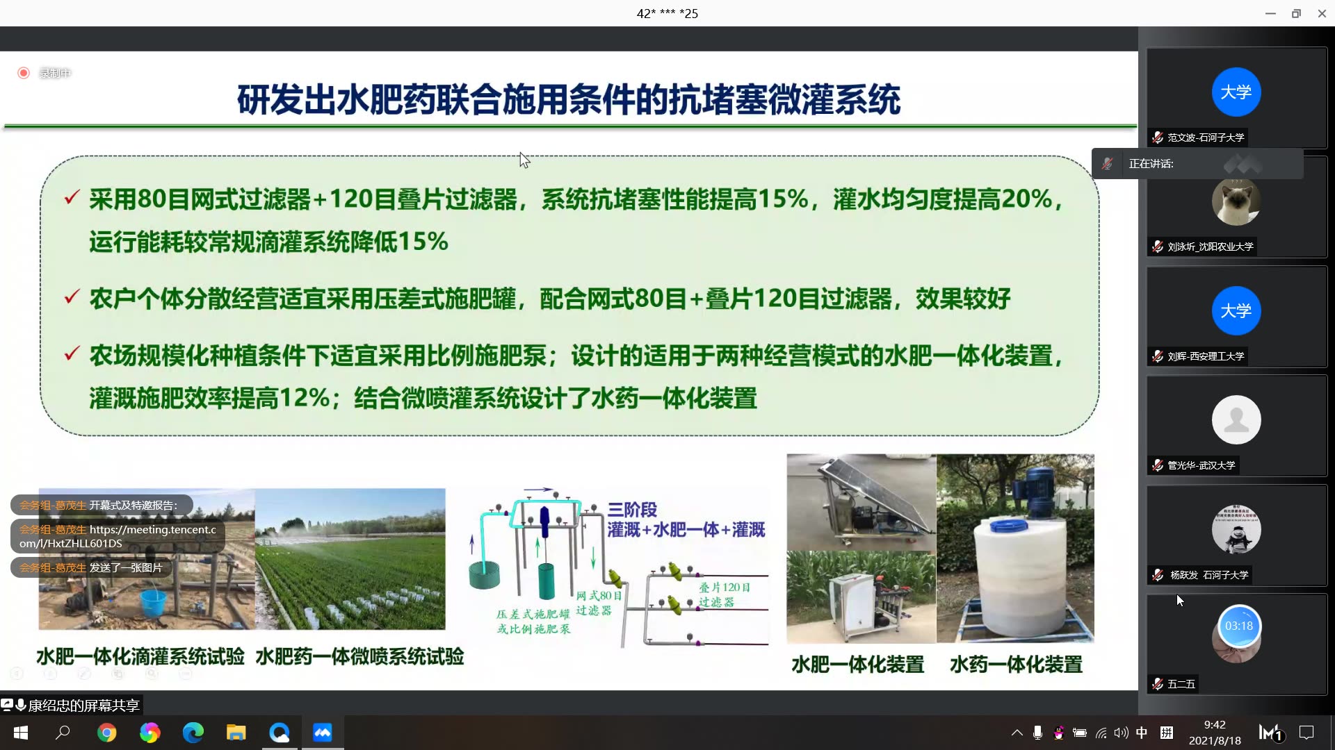Select 杨跃发 石河子大学 avatar picture
The image size is (1335, 750).
click(1236, 529)
